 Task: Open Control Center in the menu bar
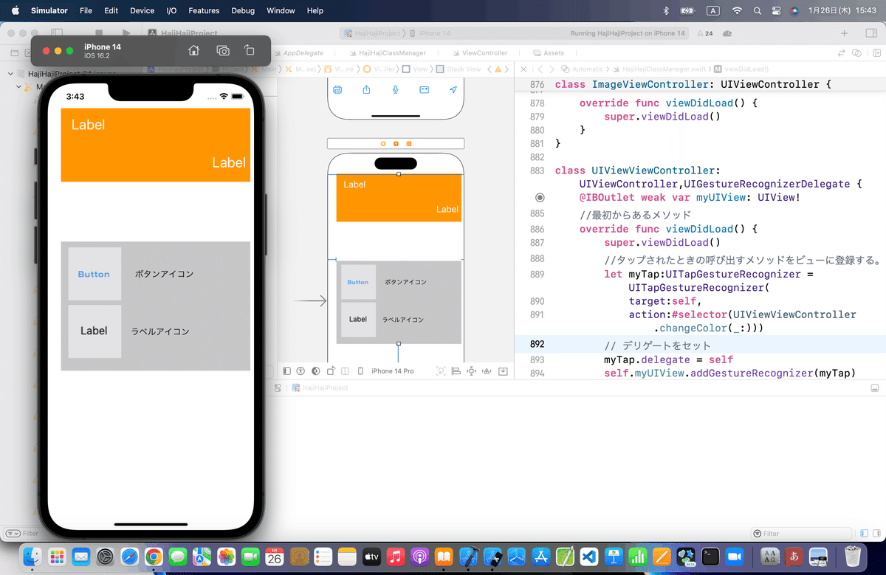(776, 10)
